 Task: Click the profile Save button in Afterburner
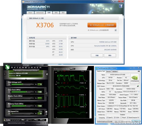pos(23,120)
